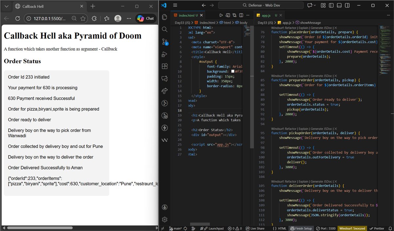Click Finish Setup in the status bar
394x231 pixels.
(301, 228)
